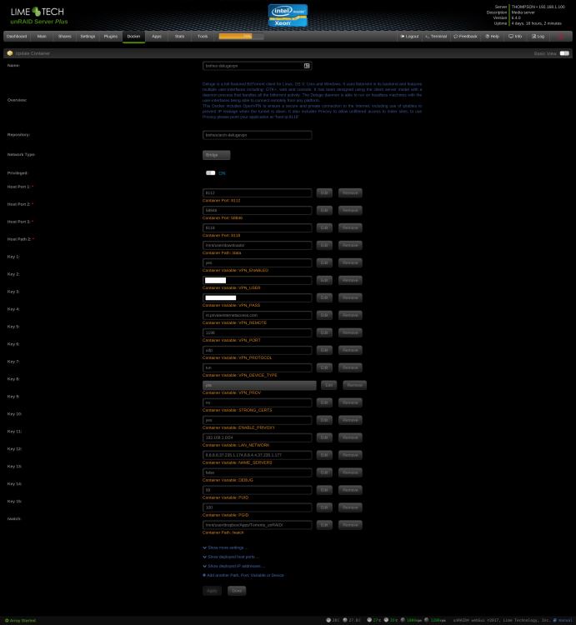Screen dimensions: 576x625
Task: Click the 28 C temperature icon in the status bar
Action: [328, 620]
